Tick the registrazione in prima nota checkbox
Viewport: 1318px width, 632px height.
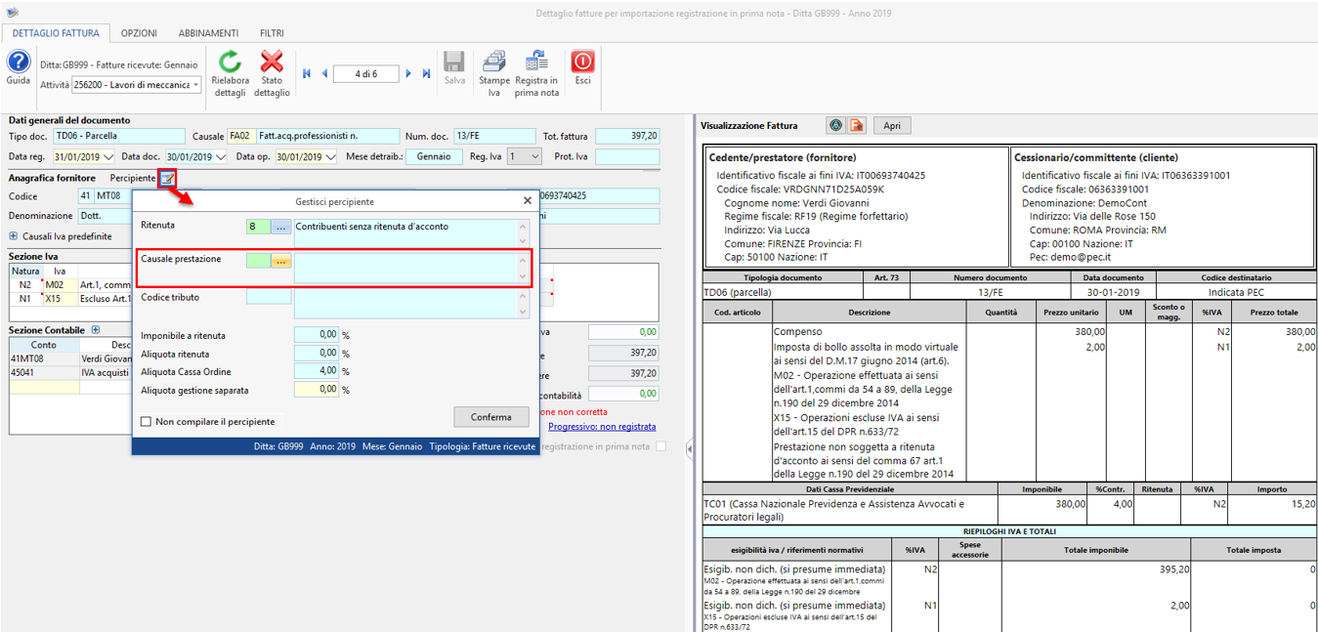tap(661, 446)
